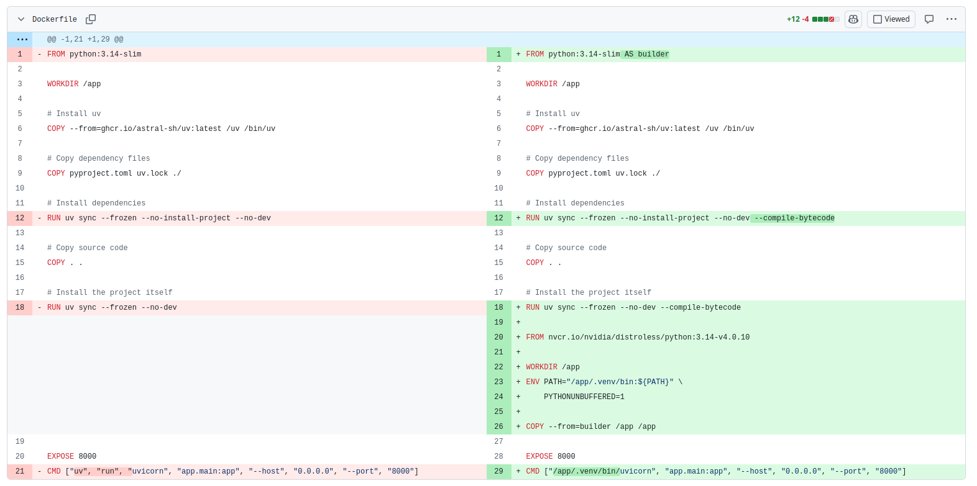Click the left-side 'WORKDIR /app' line 3
977x486 pixels.
[74, 84]
